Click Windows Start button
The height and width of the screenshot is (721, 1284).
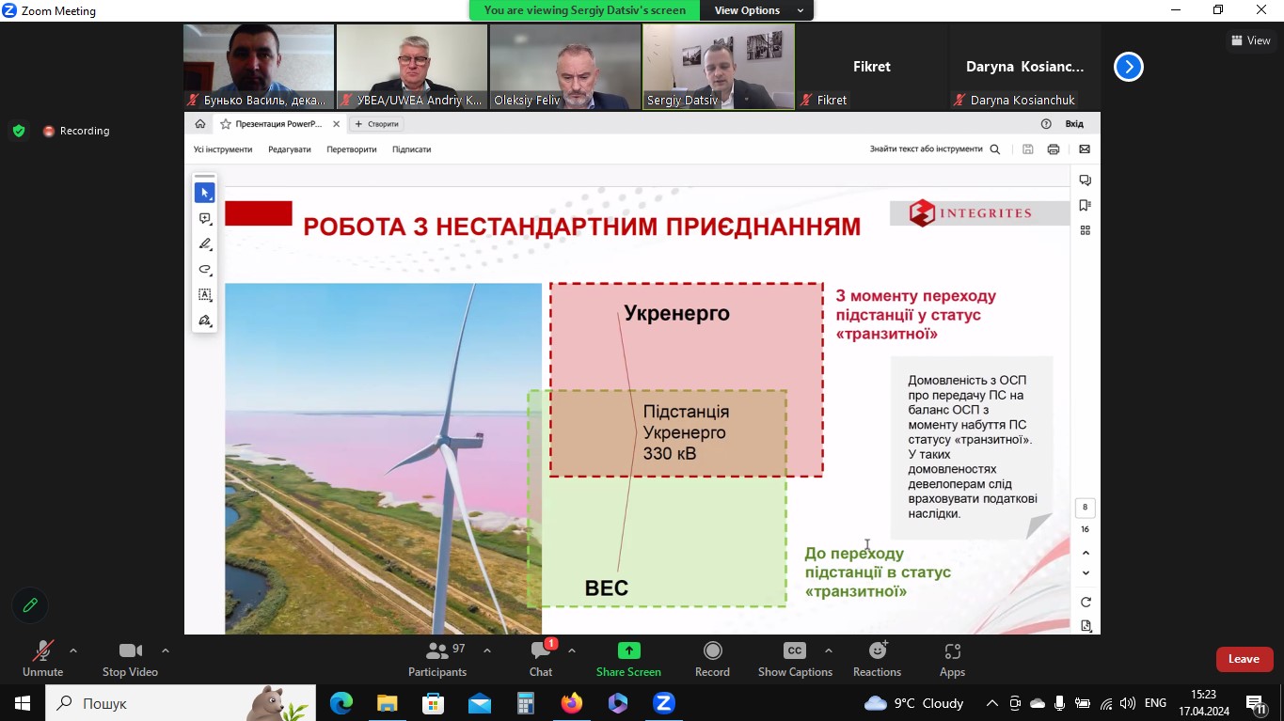[x=23, y=703]
